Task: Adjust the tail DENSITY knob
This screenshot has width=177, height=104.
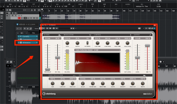Action: (x=123, y=83)
